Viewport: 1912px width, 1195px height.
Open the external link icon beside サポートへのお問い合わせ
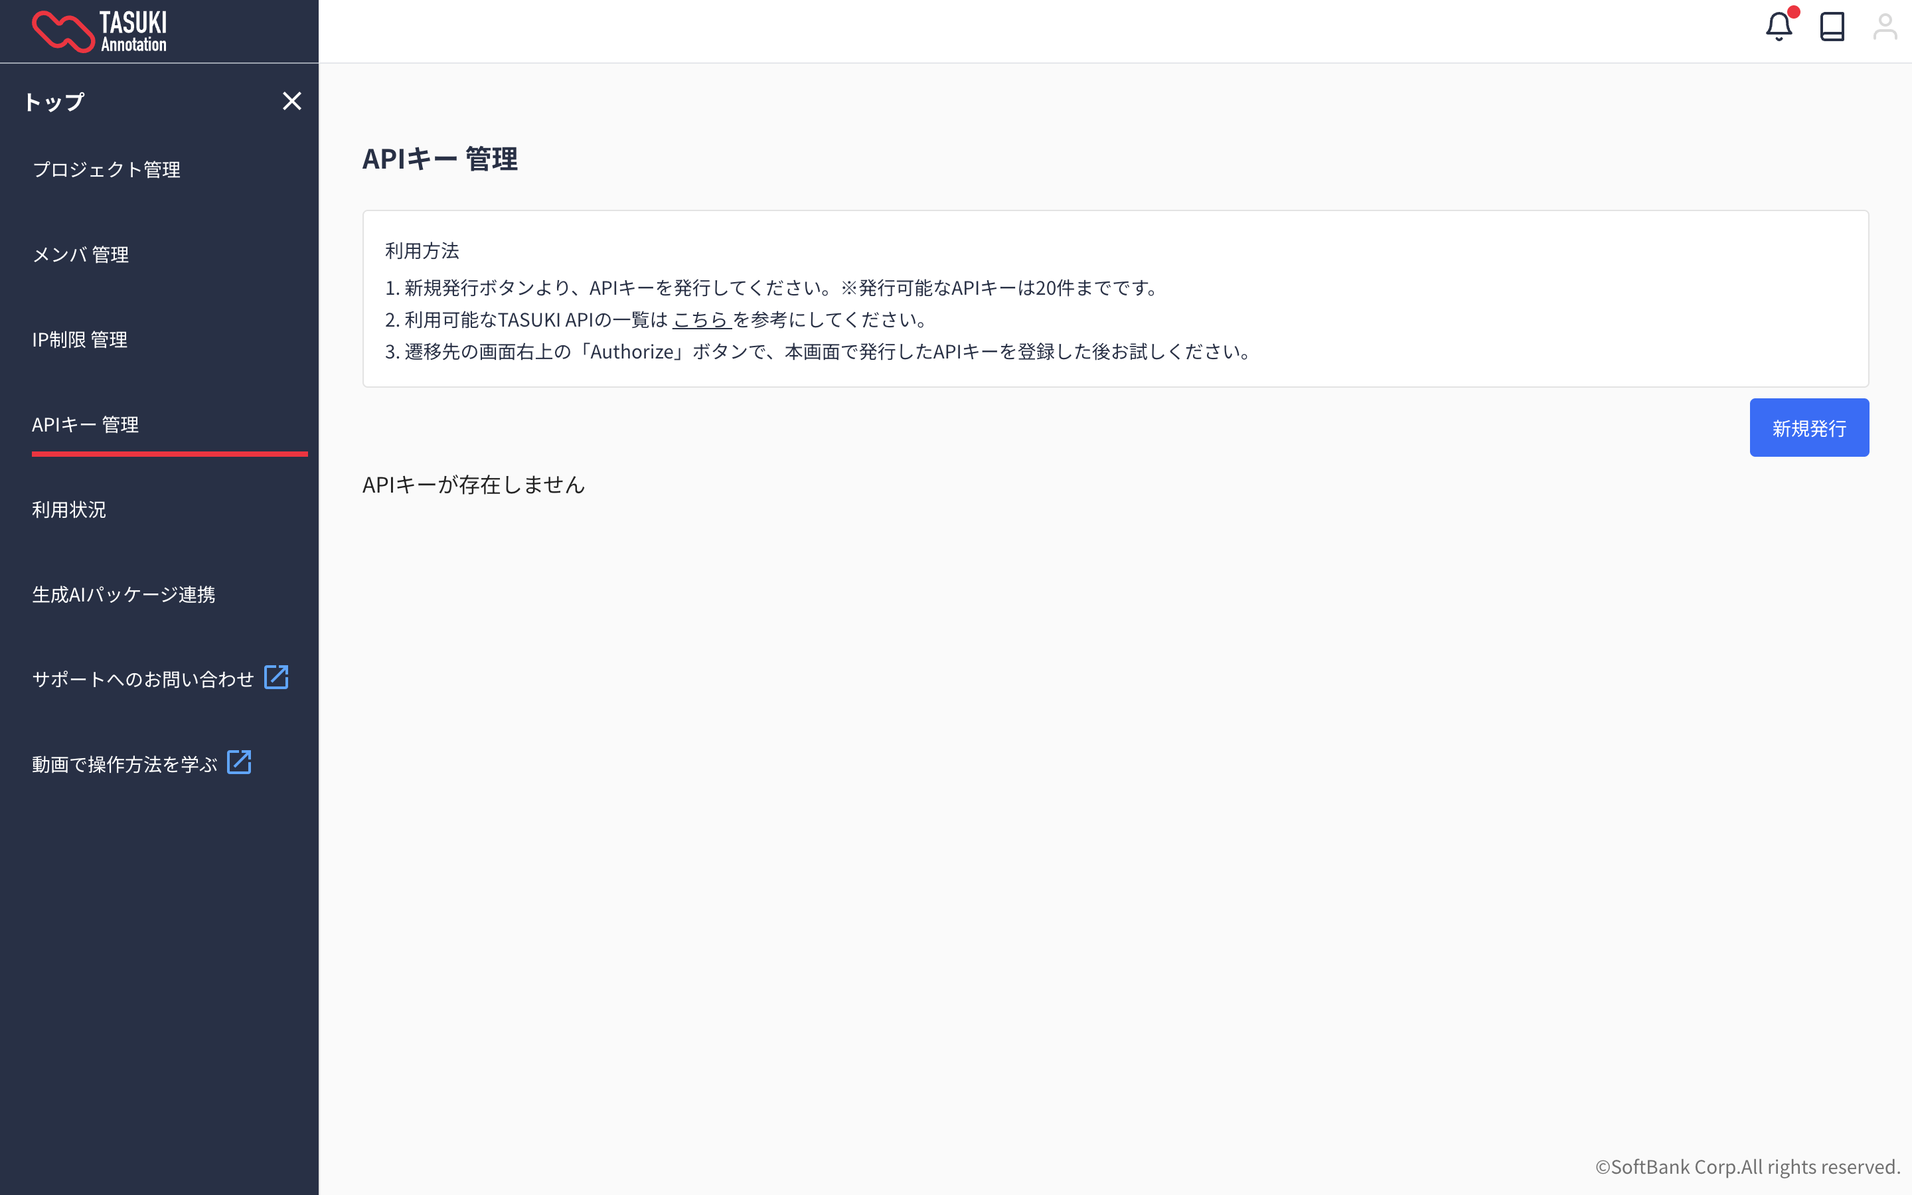click(277, 677)
